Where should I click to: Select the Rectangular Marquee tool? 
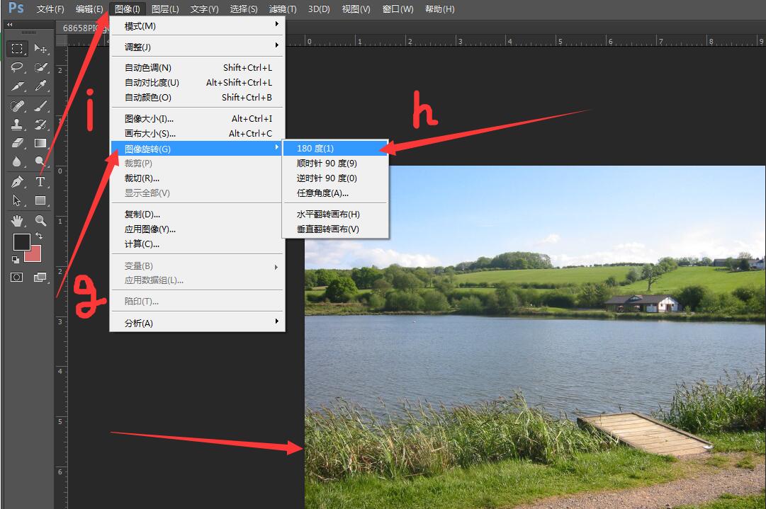(x=17, y=48)
